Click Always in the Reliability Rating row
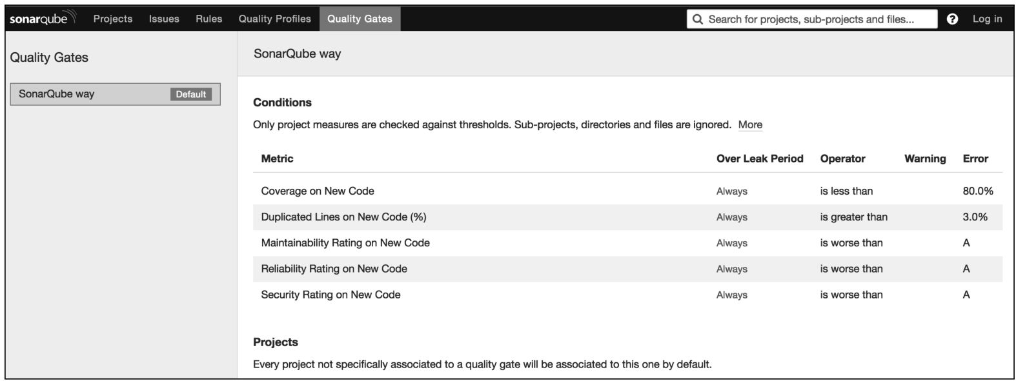This screenshot has height=381, width=1016. click(732, 269)
